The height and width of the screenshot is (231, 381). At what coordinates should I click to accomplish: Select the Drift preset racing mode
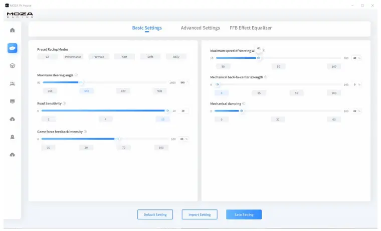150,57
